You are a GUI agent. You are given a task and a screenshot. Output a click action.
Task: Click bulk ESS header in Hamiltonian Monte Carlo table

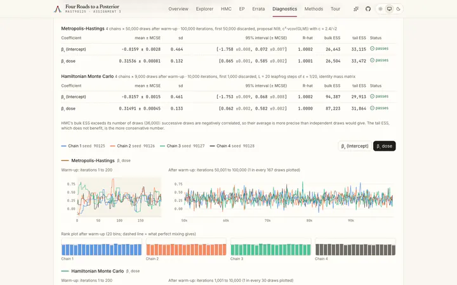(332, 85)
